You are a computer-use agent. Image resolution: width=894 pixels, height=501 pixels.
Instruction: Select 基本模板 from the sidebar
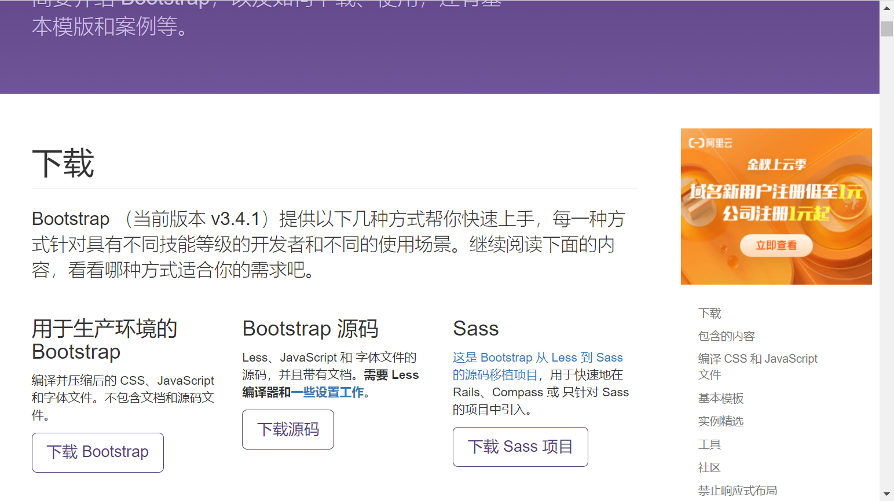(721, 399)
